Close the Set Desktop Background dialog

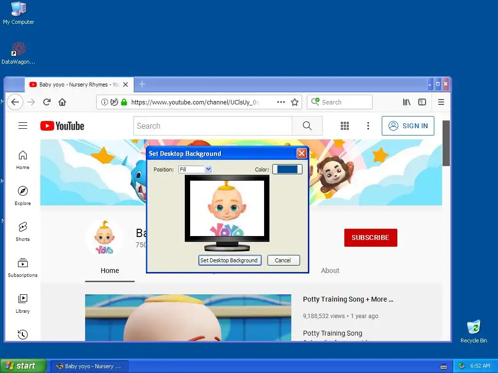click(302, 153)
